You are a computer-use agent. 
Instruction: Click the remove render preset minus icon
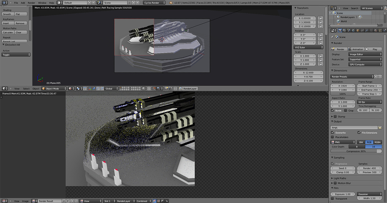click(380, 77)
